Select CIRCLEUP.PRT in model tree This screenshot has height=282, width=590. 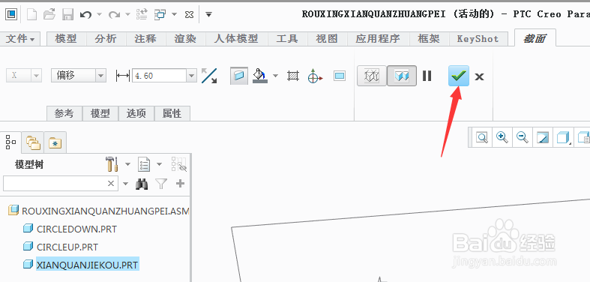67,247
